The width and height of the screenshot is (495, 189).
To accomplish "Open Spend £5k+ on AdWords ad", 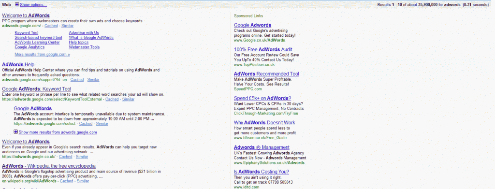I will point(262,98).
